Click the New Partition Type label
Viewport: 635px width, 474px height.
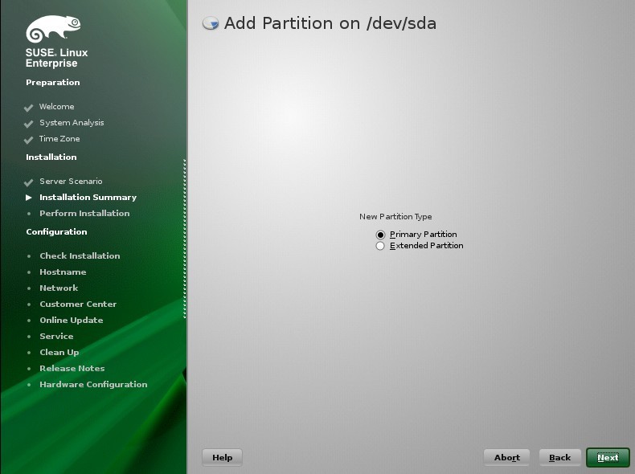(x=395, y=217)
